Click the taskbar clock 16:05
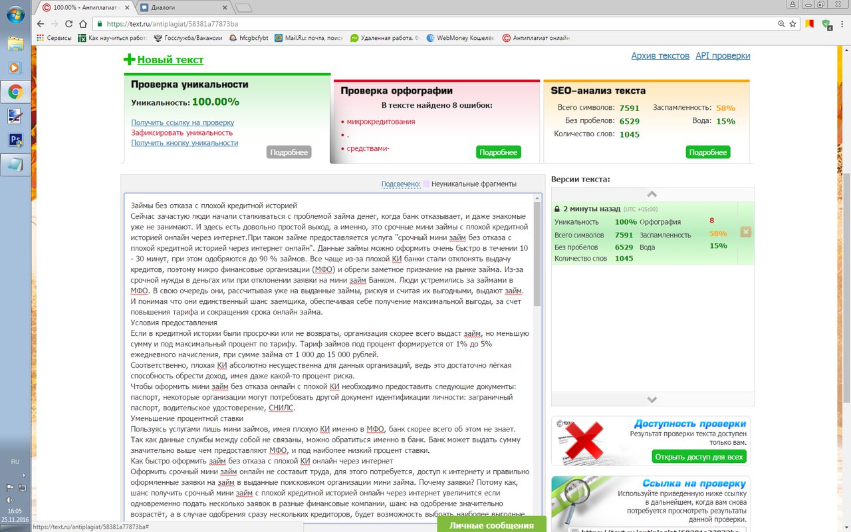The width and height of the screenshot is (851, 532). (x=15, y=511)
